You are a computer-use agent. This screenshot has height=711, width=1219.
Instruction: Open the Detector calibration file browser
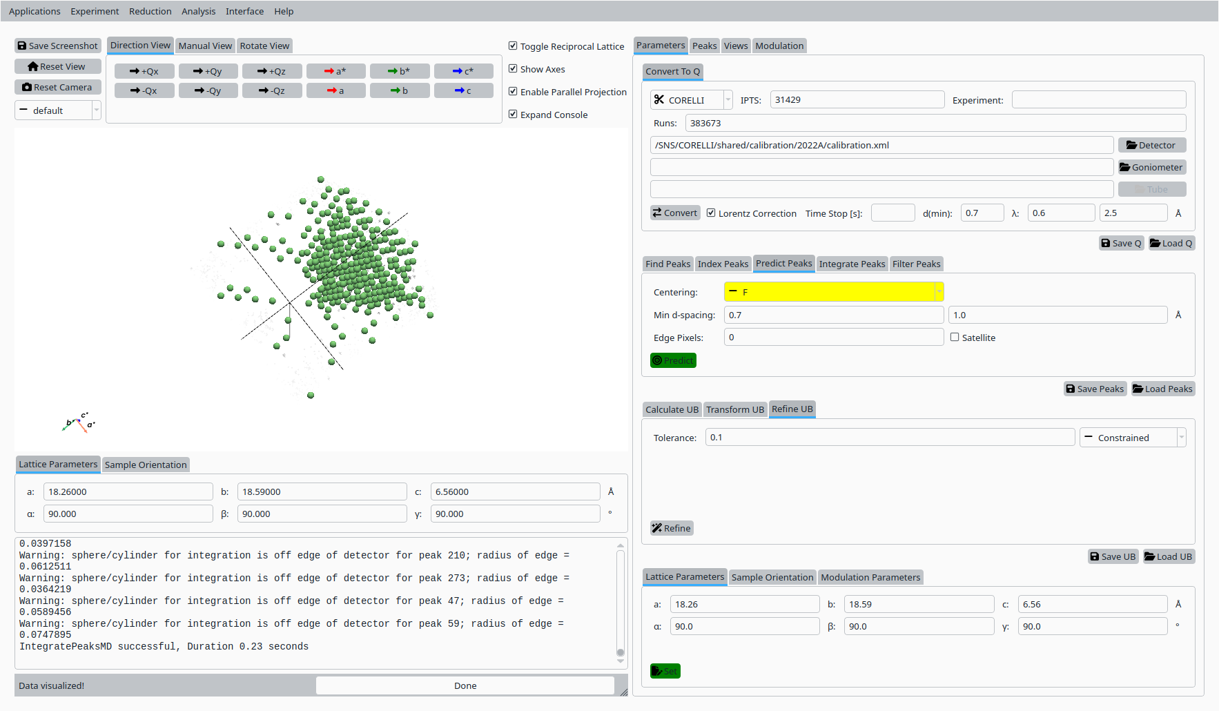tap(1151, 145)
